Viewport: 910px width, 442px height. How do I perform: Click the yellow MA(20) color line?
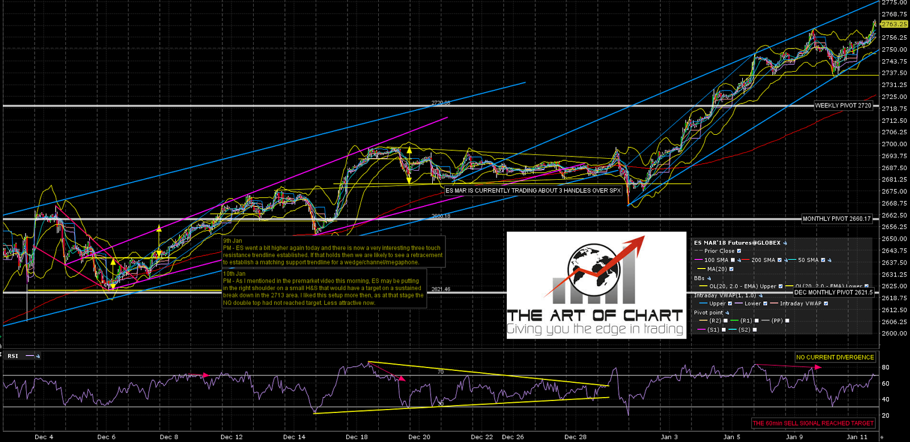coord(701,268)
